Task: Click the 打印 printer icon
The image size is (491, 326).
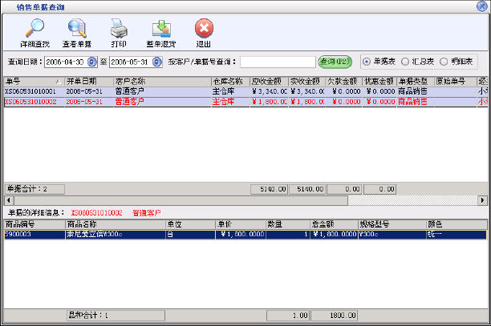Action: [x=118, y=30]
